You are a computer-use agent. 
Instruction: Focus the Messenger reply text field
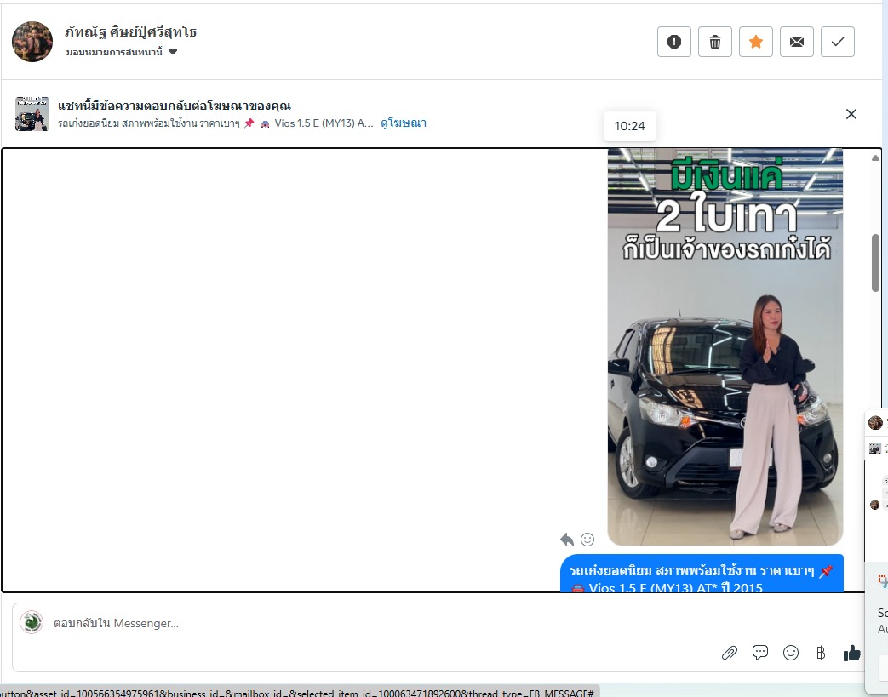[x=341, y=623]
